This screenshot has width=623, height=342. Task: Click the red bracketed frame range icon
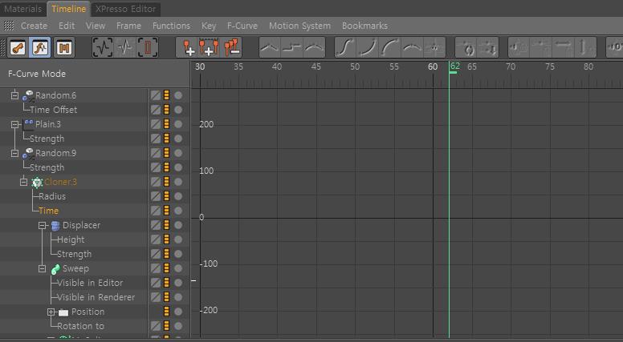pos(148,48)
